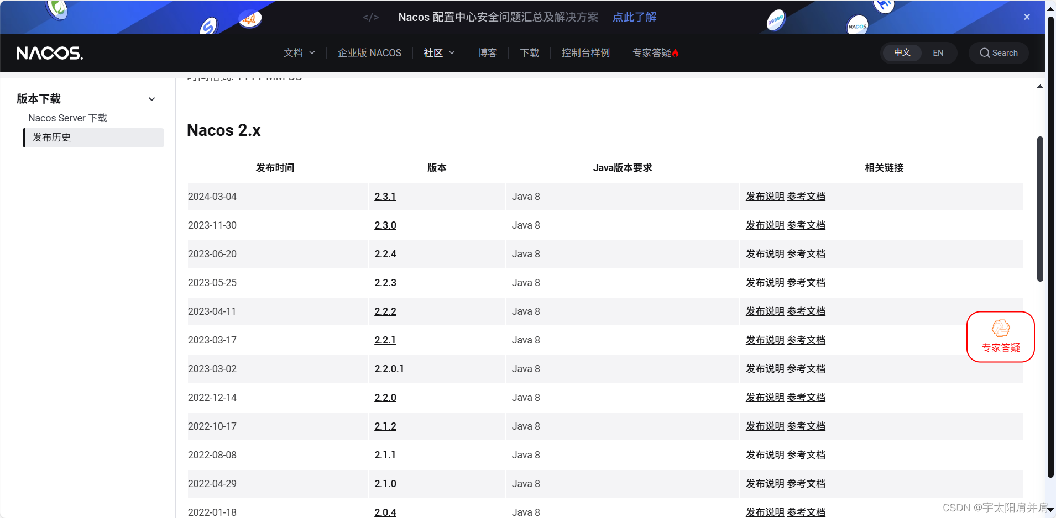Viewport: 1056px width, 518px height.
Task: Open 专家答疑 nav item with flame icon
Action: click(x=655, y=53)
